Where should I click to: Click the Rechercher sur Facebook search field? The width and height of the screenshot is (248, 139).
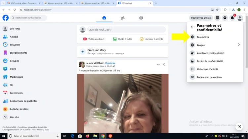(30, 18)
